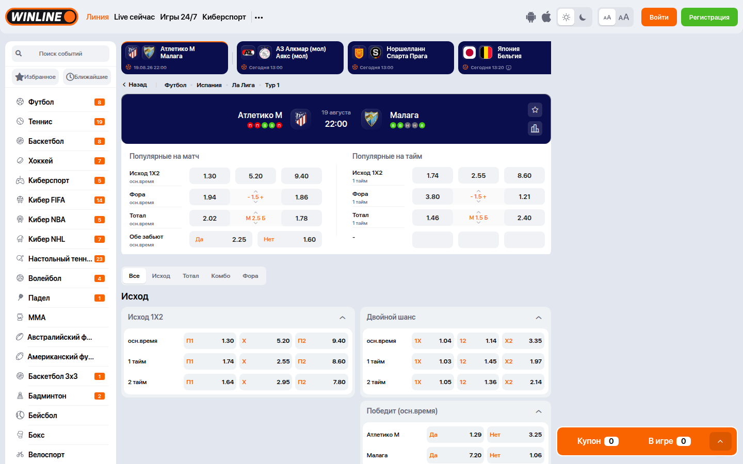Select Boxing icon in sidebar

[x=20, y=435]
